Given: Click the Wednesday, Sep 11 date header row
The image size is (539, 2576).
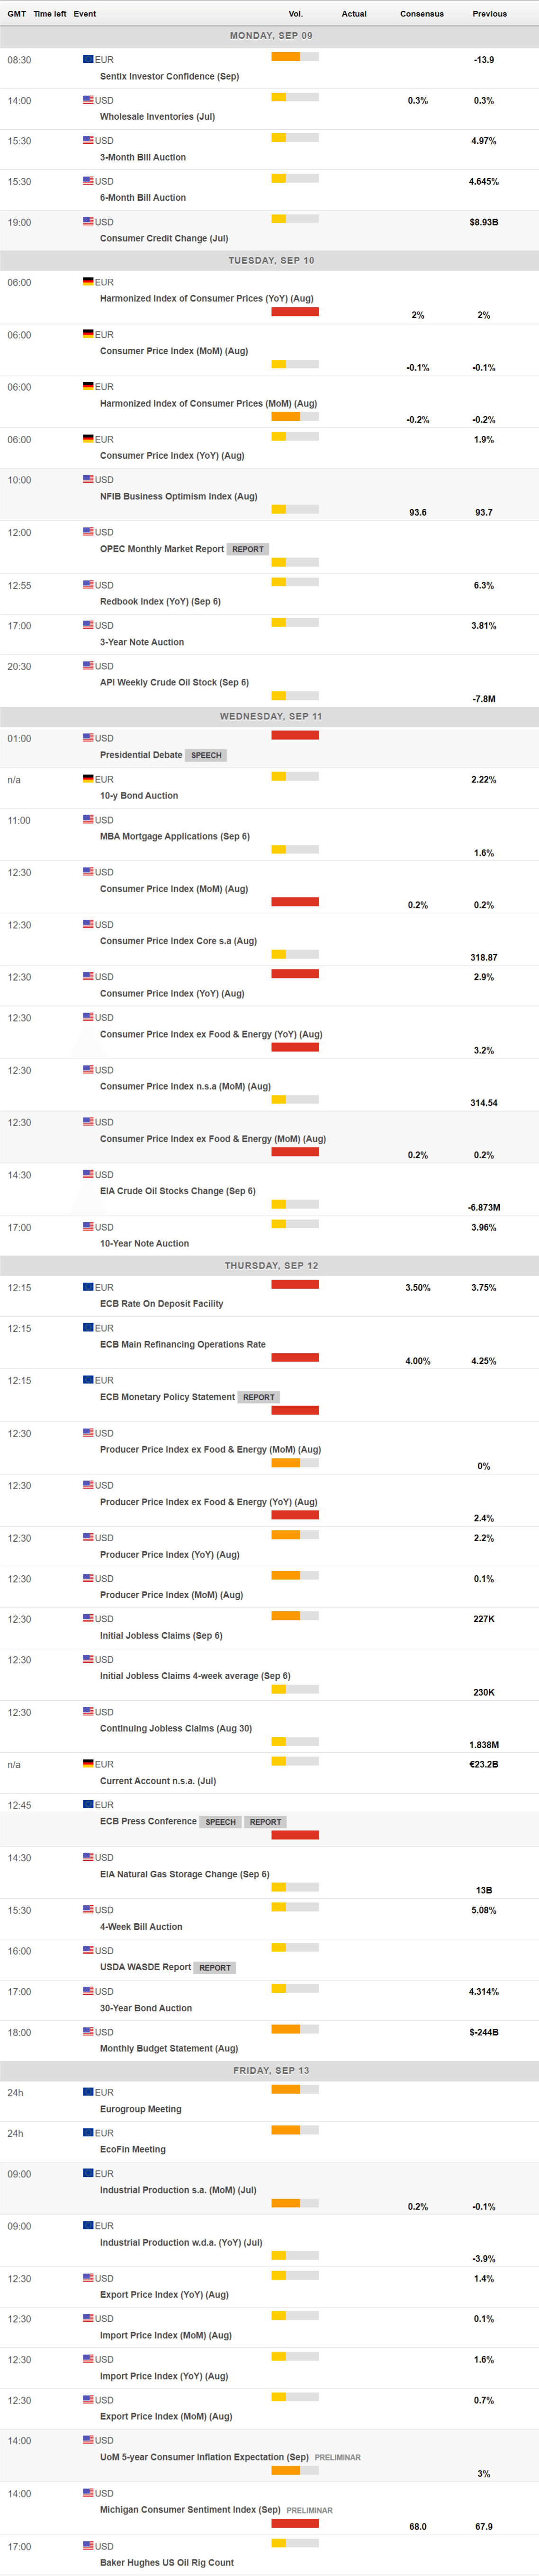Looking at the screenshot, I should pyautogui.click(x=270, y=716).
